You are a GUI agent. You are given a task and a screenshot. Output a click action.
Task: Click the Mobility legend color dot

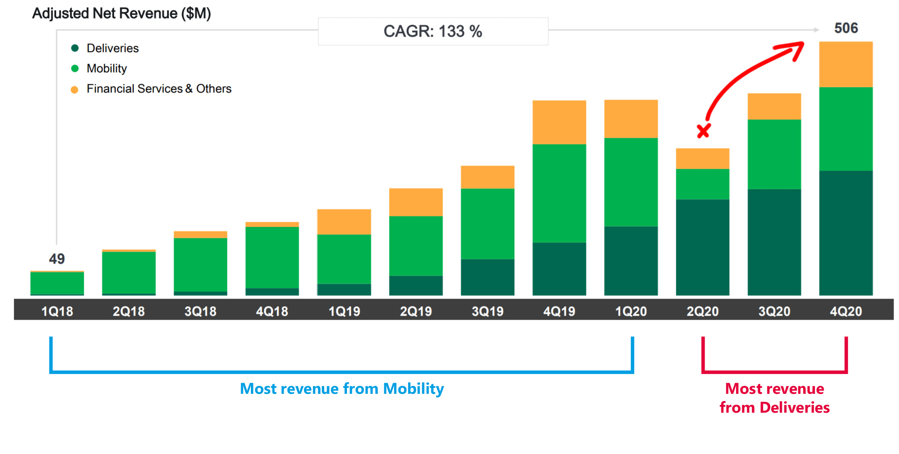pos(75,68)
